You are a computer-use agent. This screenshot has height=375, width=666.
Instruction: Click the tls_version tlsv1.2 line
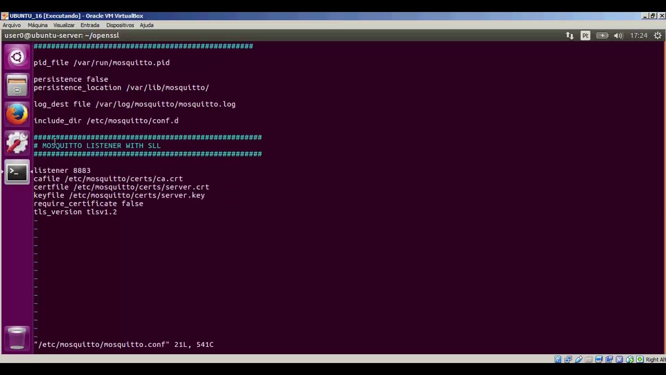(75, 212)
